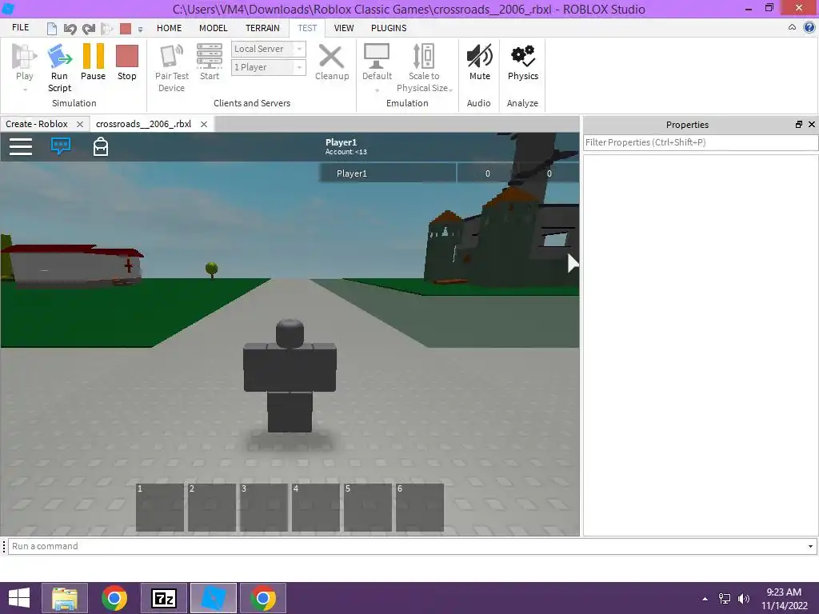Expand the Default emulation dropdown arrow
This screenshot has width=819, height=614.
coord(377,90)
